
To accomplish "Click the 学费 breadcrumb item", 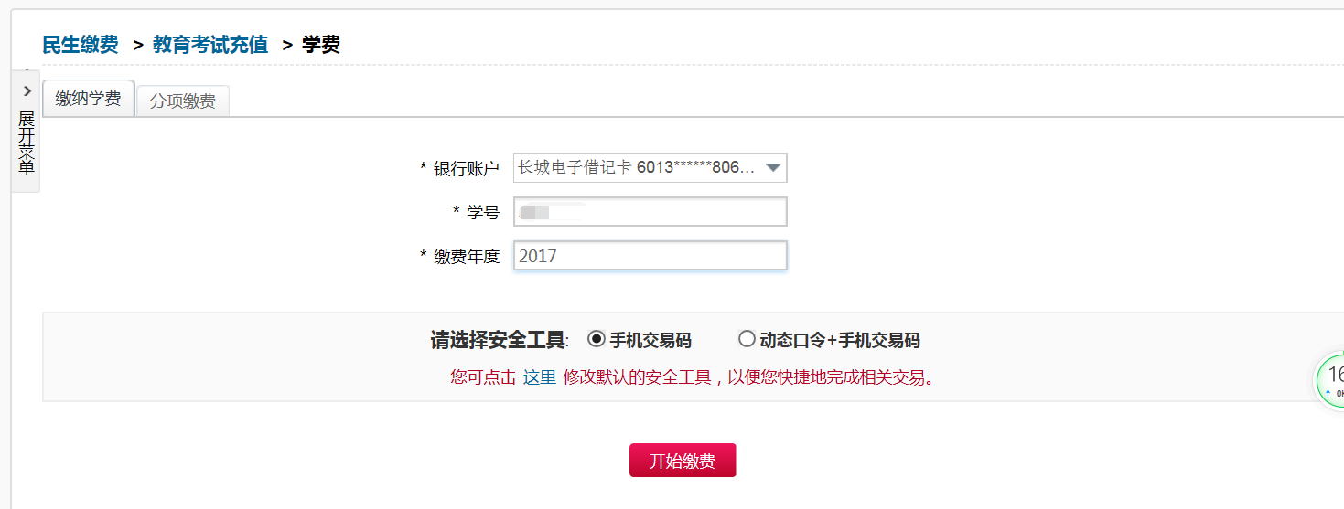I will 321,44.
